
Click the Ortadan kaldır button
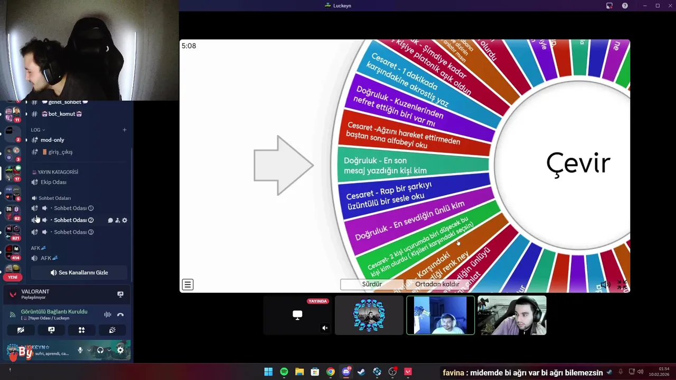click(x=437, y=284)
